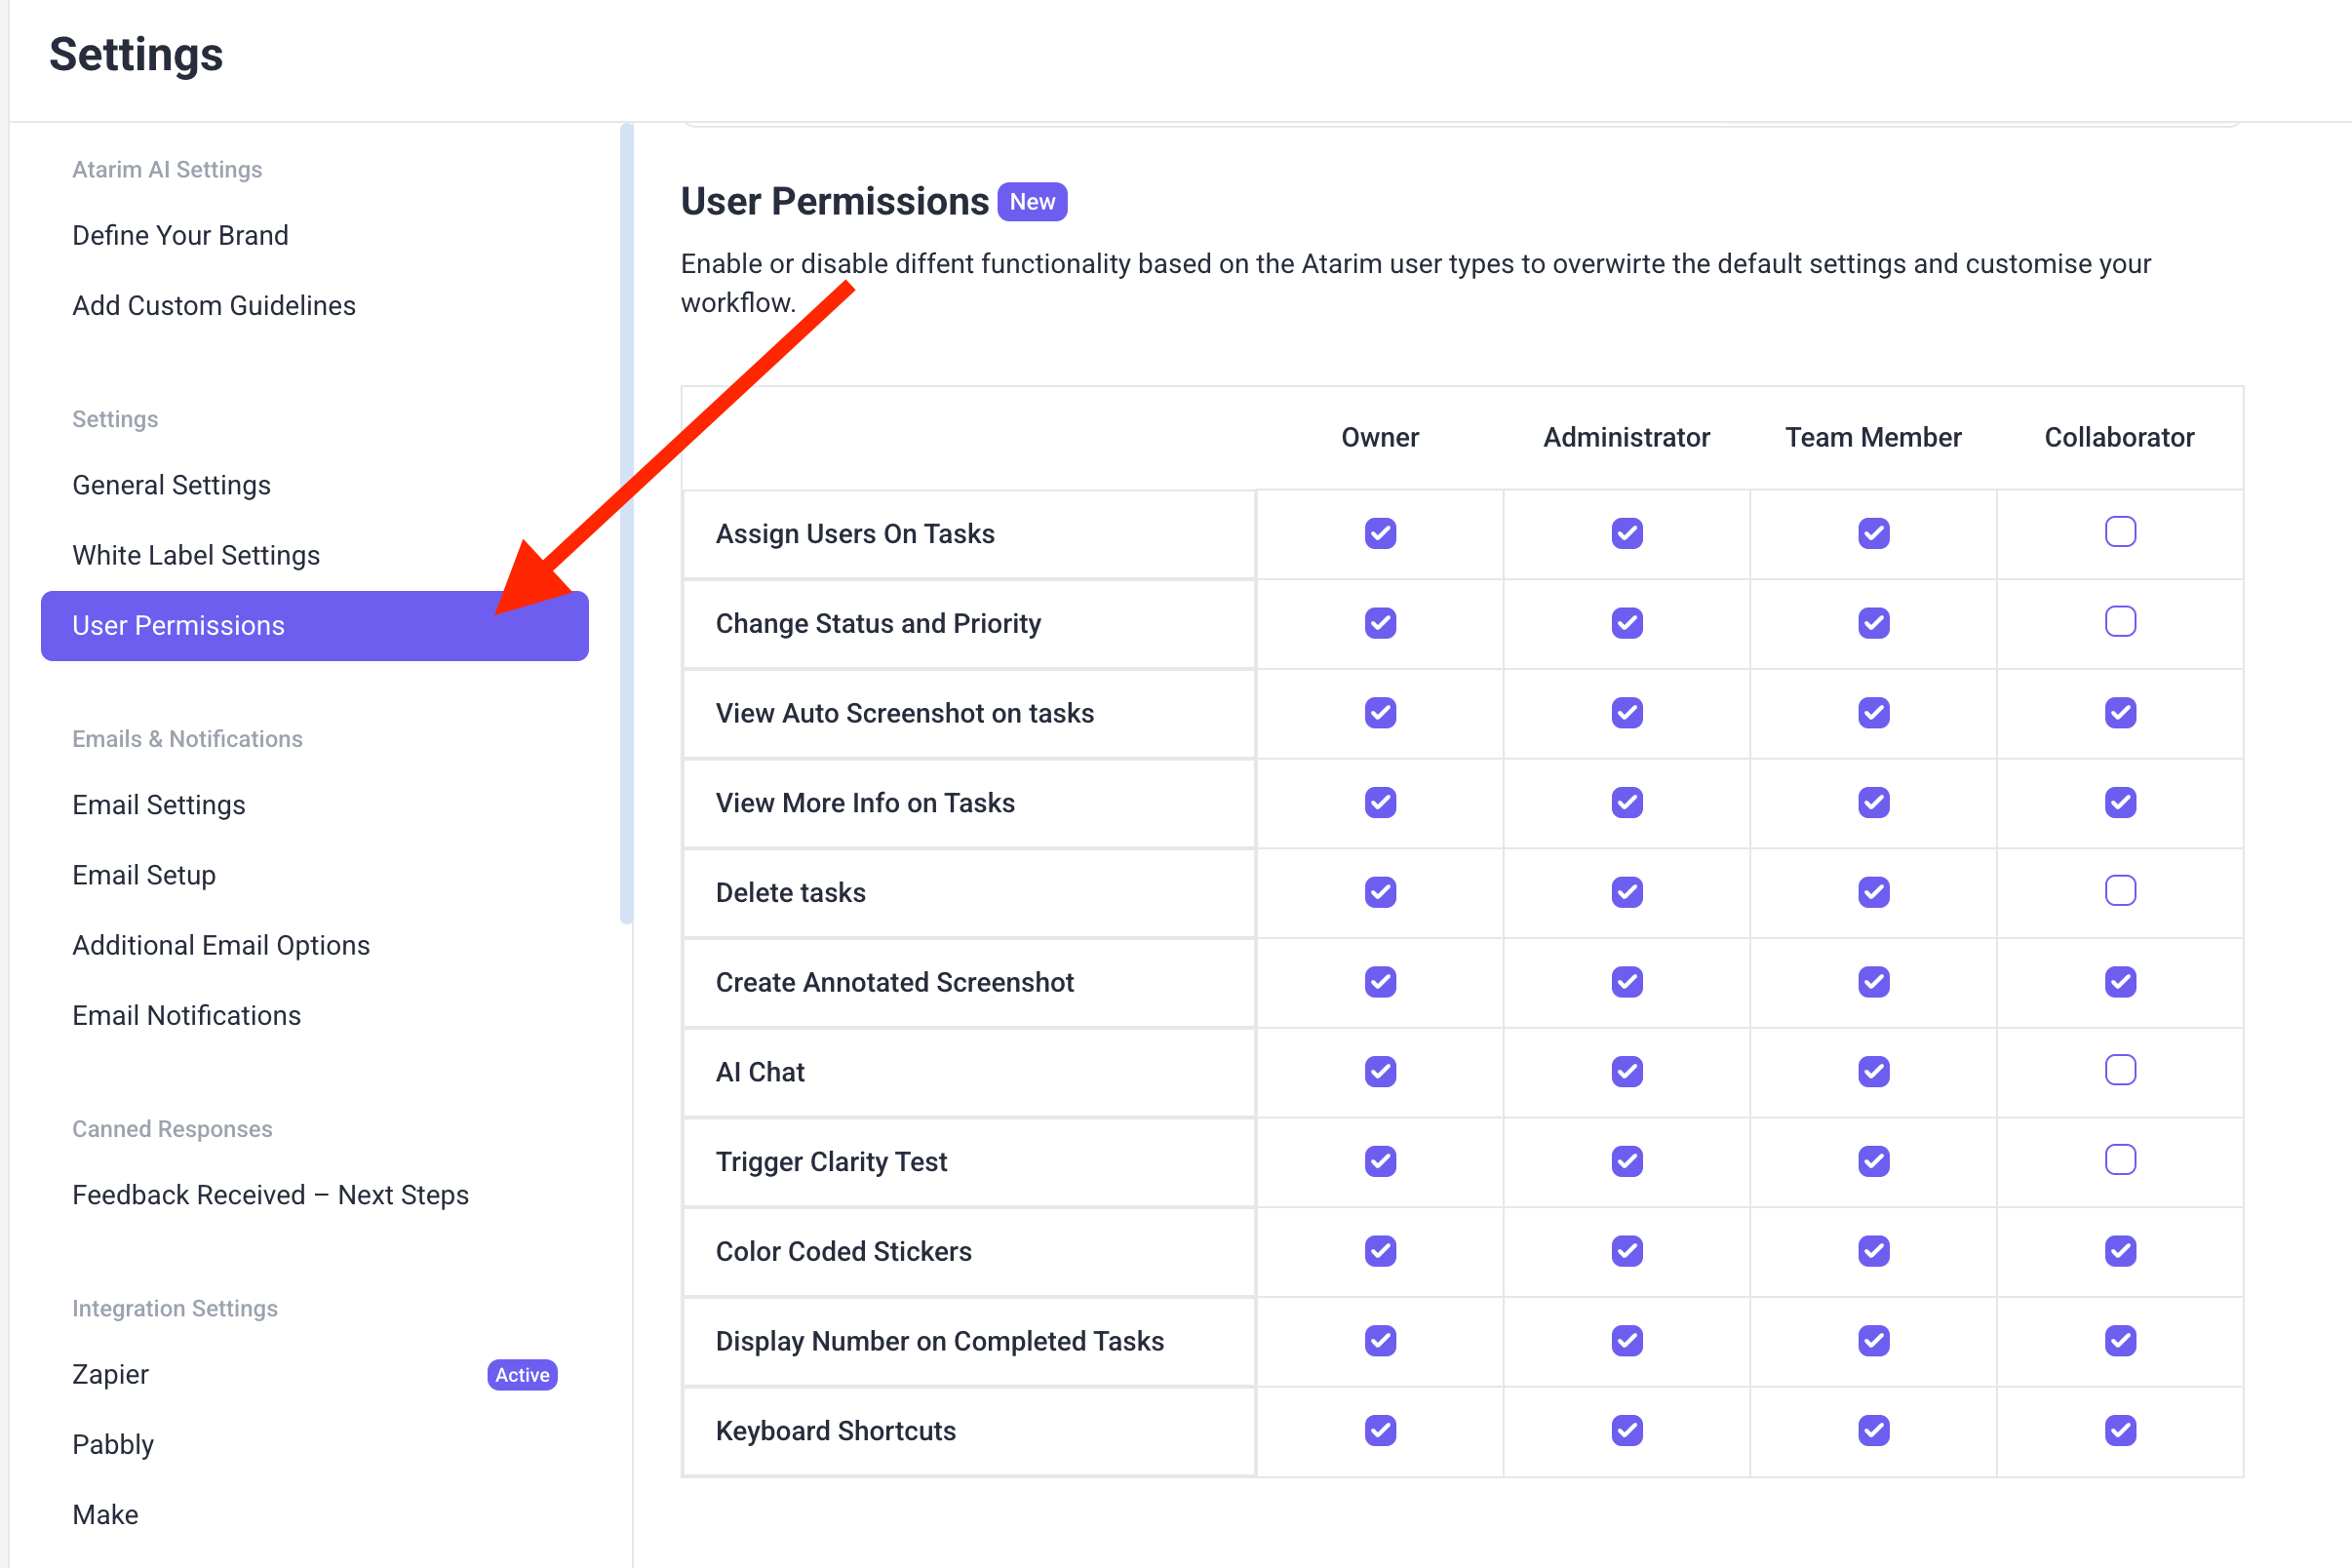Enable AI Chat for Collaborator
The image size is (2352, 1568).
[2120, 1071]
